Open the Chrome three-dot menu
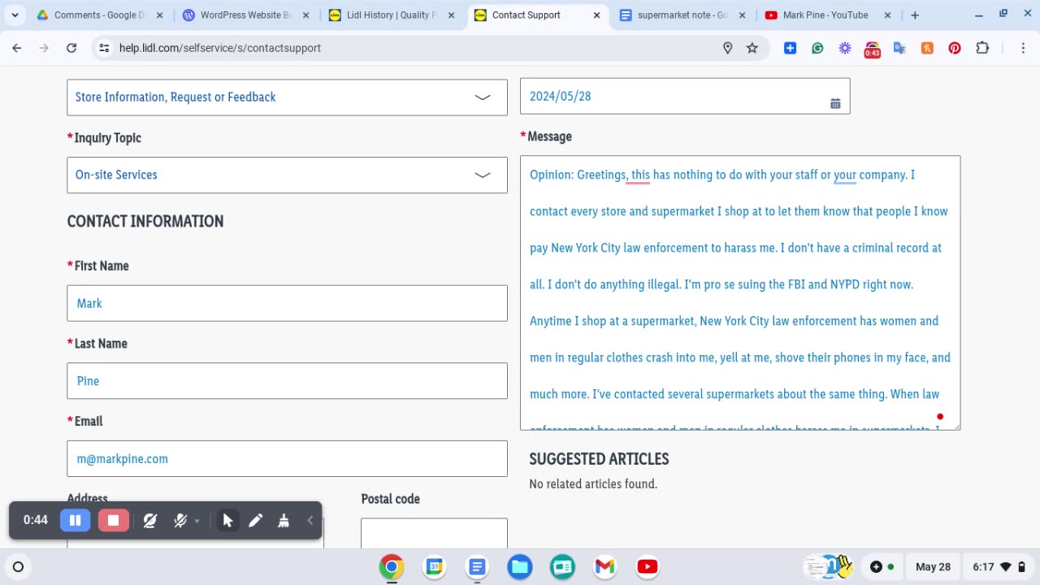The image size is (1040, 585). tap(1024, 48)
